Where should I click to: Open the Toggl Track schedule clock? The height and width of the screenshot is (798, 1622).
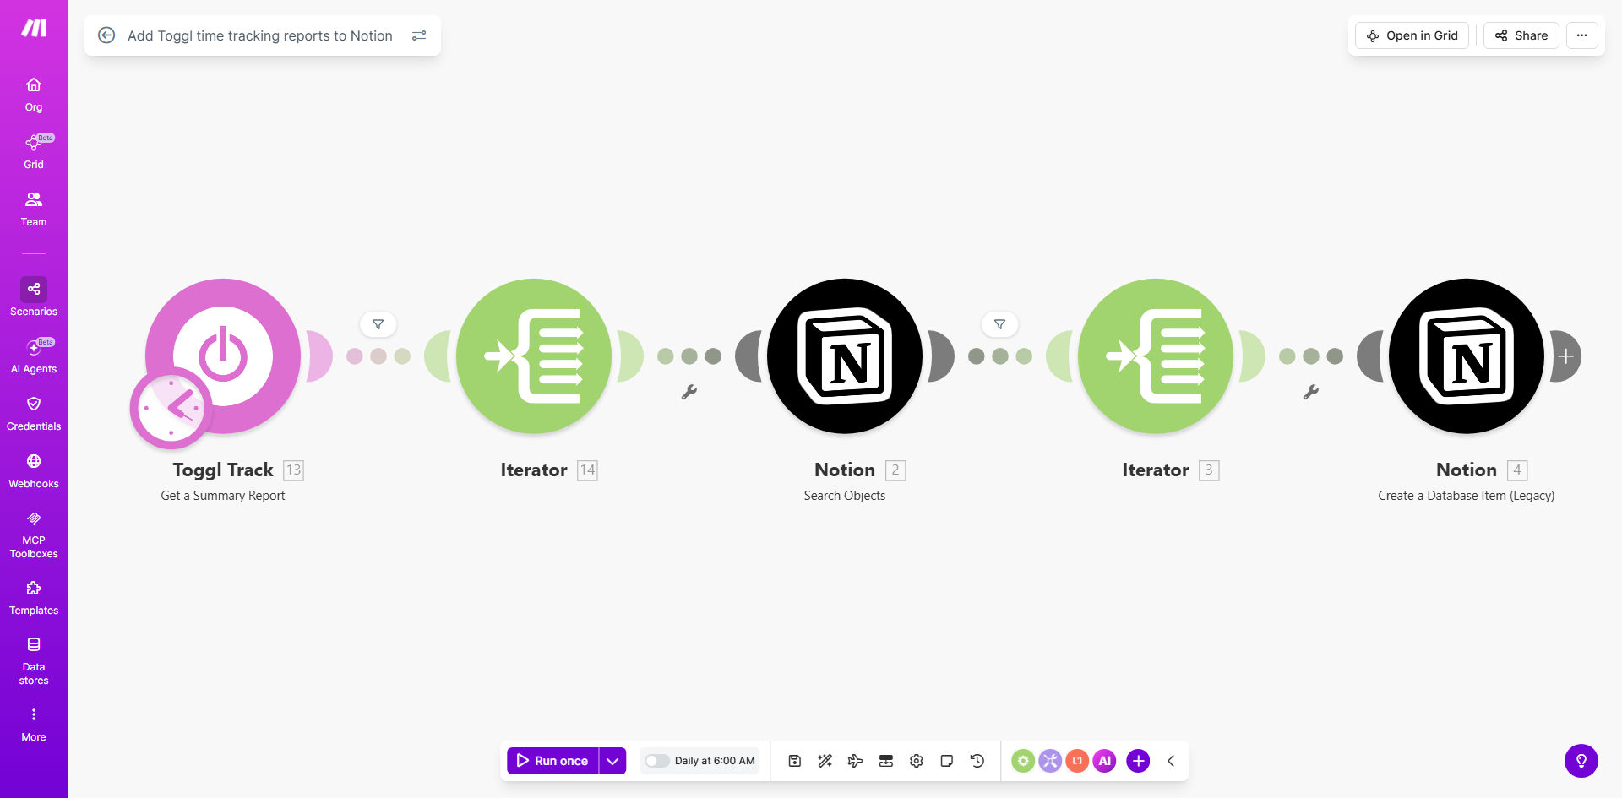tap(171, 408)
